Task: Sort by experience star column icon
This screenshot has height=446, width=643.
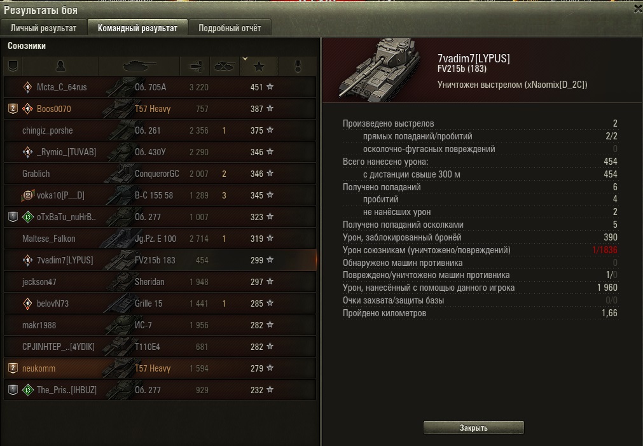Action: coord(259,66)
